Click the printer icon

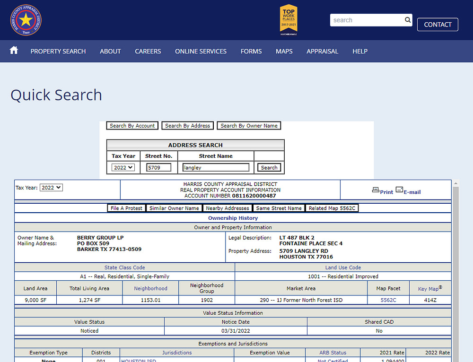tap(376, 190)
